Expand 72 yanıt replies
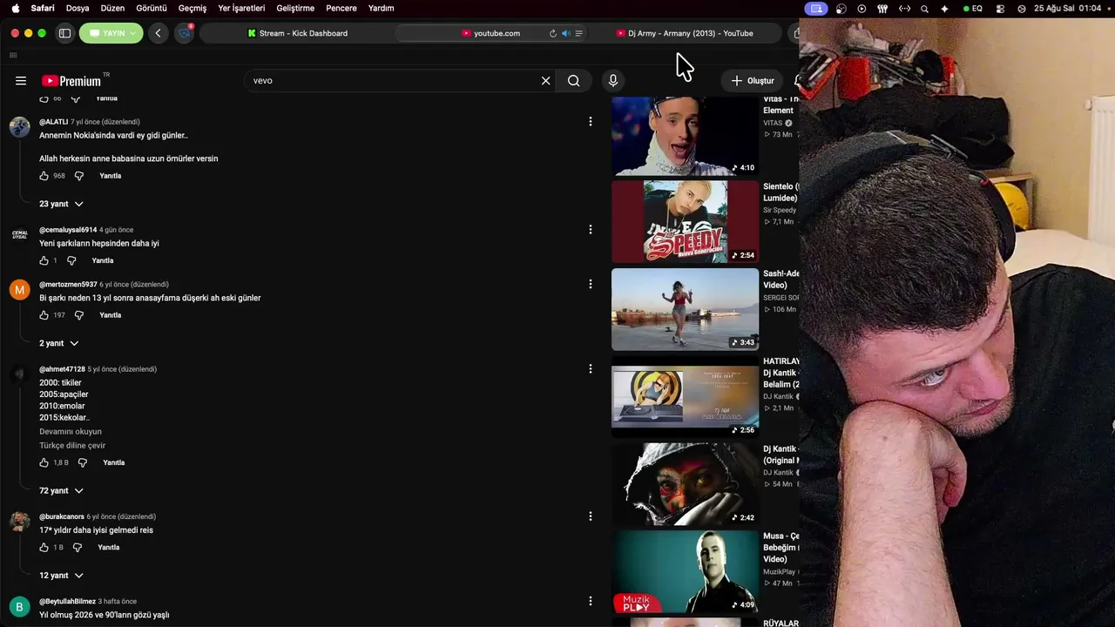 61,490
